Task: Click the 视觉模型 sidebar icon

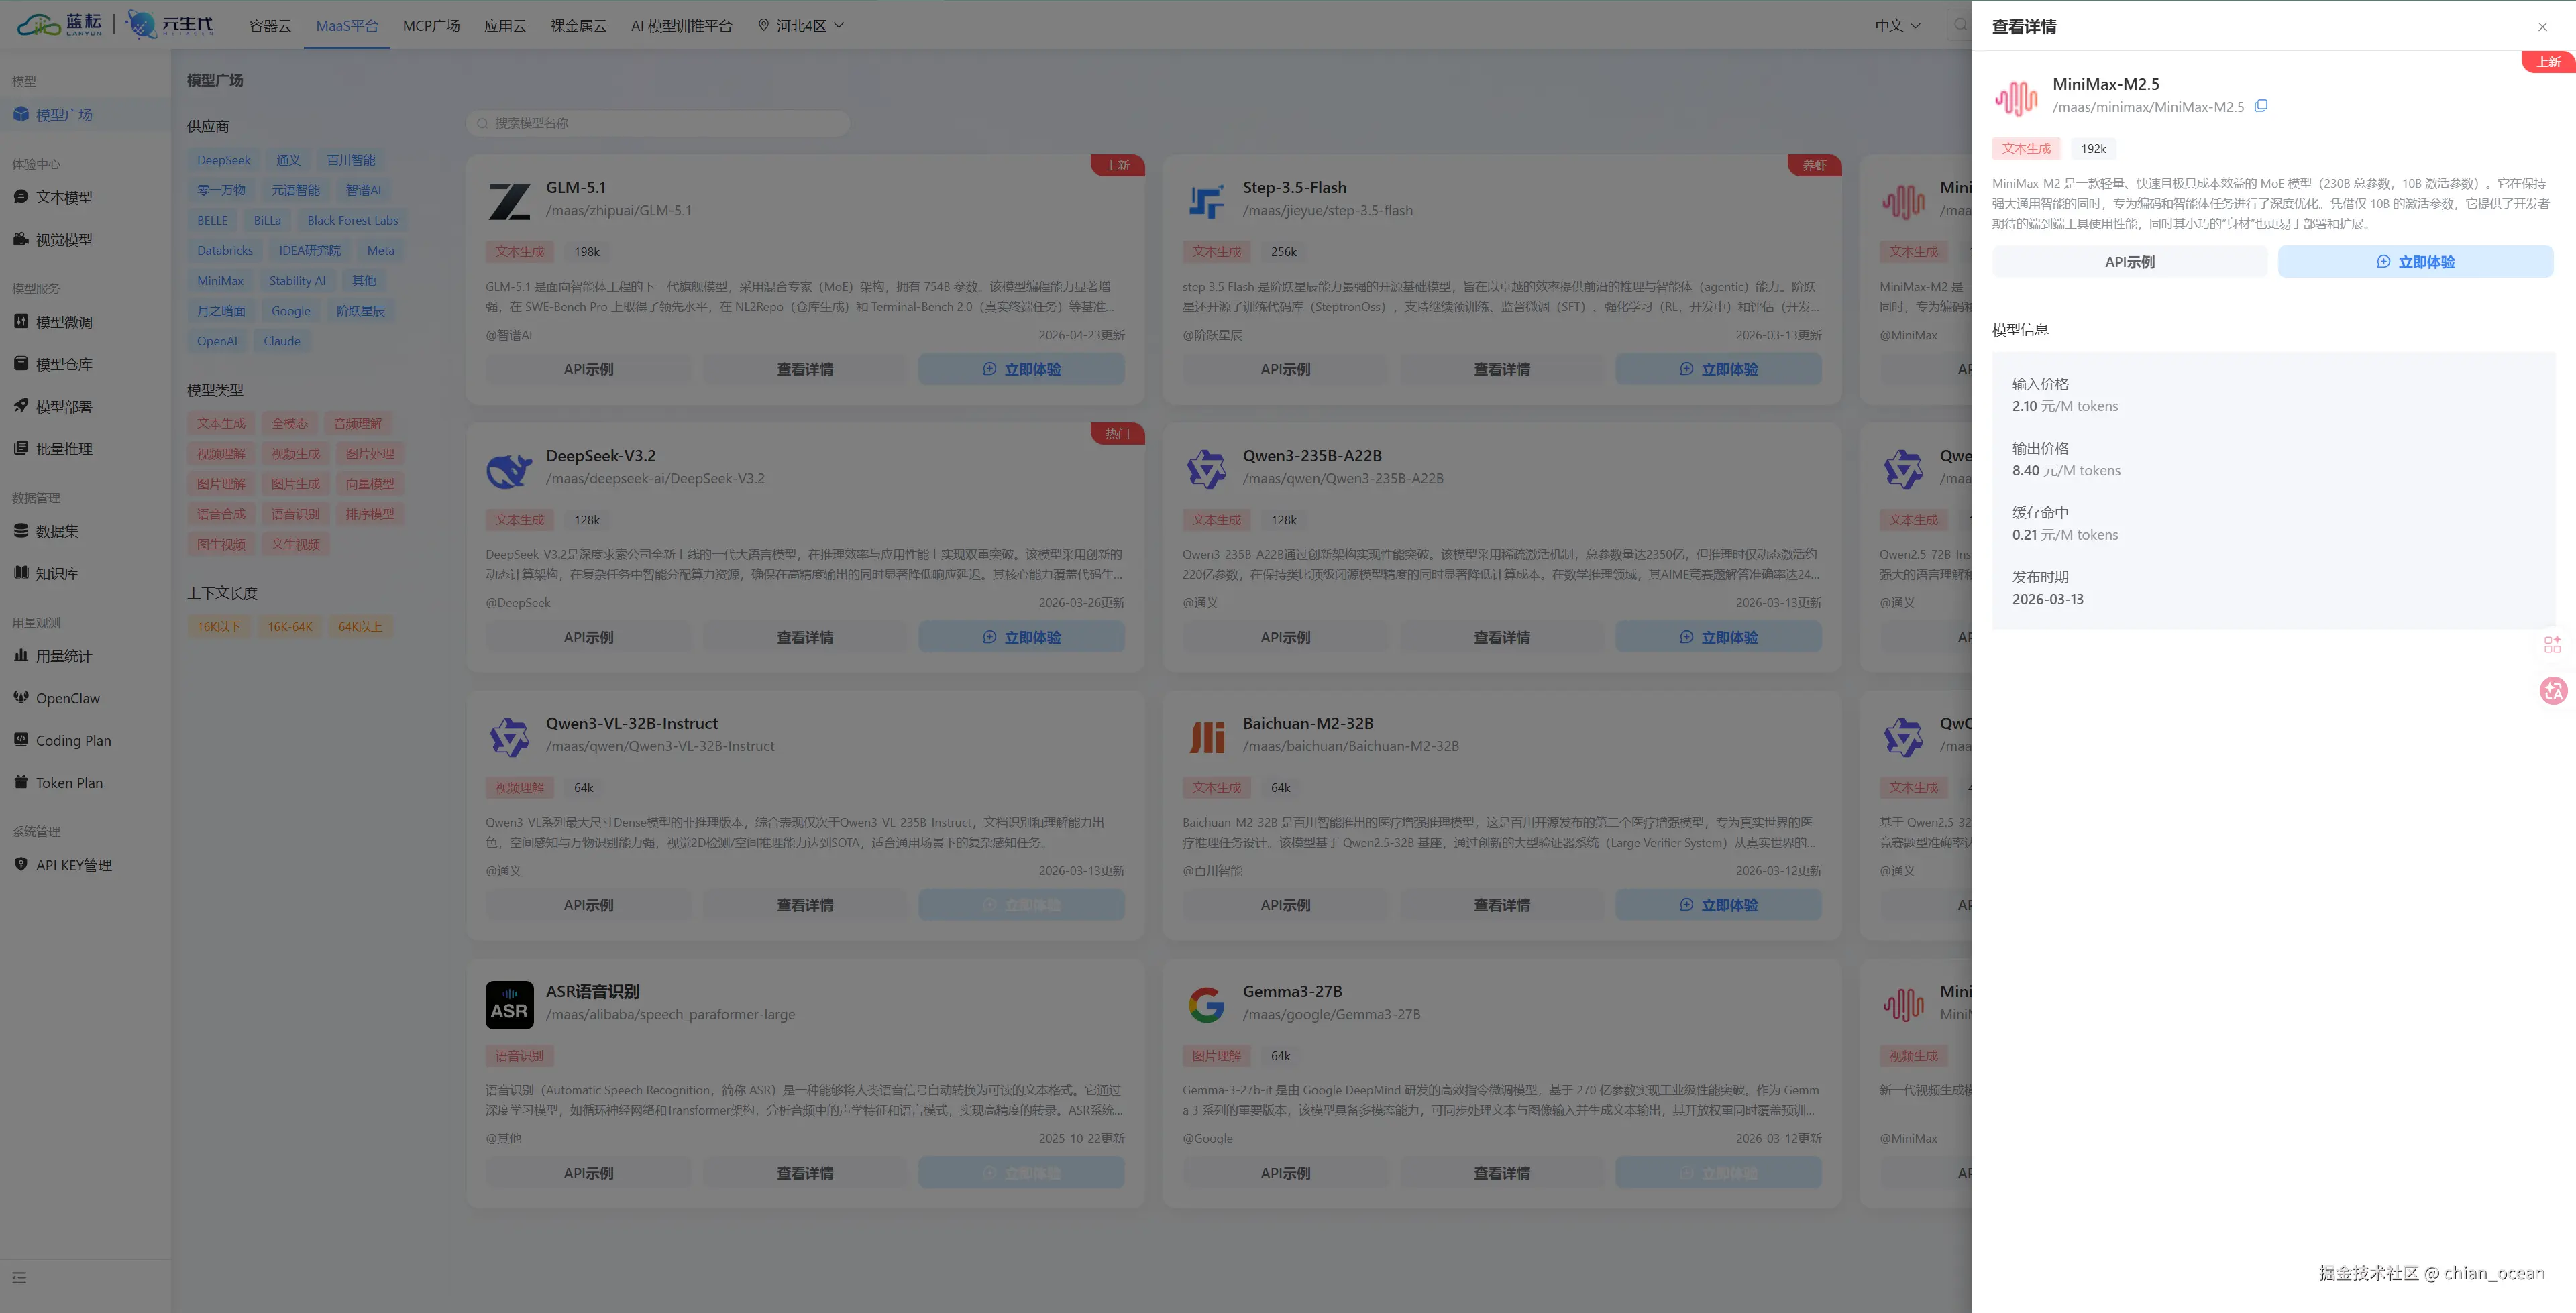Action: coord(21,239)
